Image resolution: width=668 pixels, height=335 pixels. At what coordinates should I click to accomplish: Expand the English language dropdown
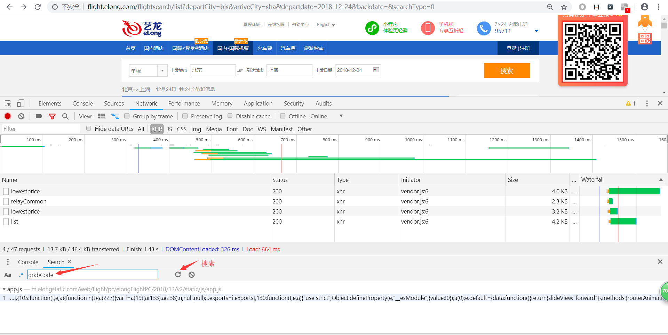(326, 25)
